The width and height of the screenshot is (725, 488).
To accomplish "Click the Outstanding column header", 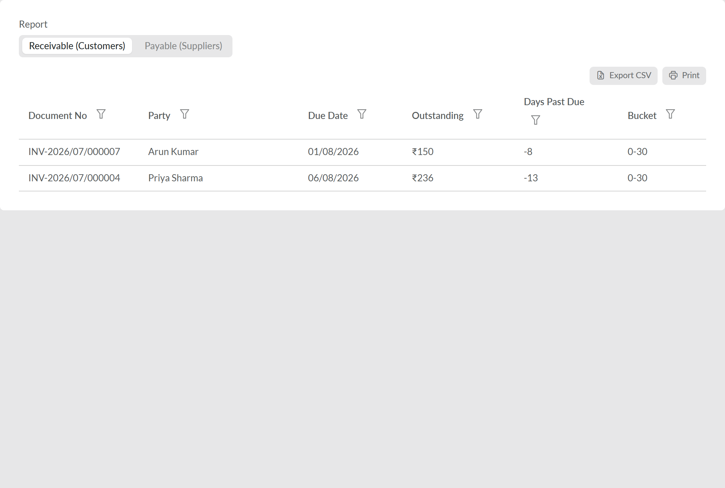I will point(438,116).
